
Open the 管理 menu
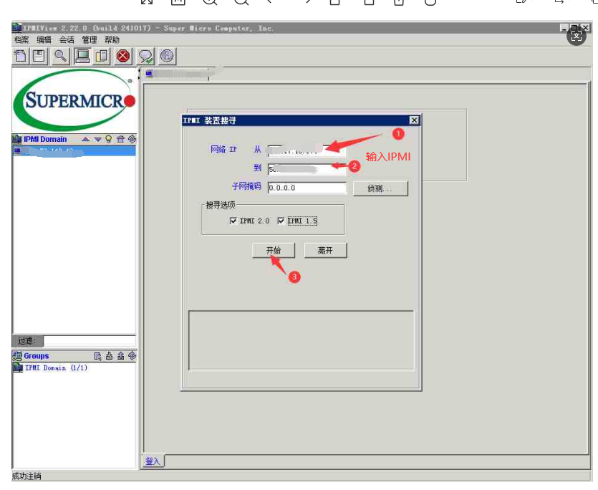click(89, 40)
